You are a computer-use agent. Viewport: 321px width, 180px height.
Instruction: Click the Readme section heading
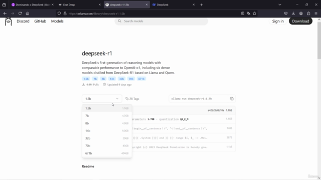click(x=88, y=166)
